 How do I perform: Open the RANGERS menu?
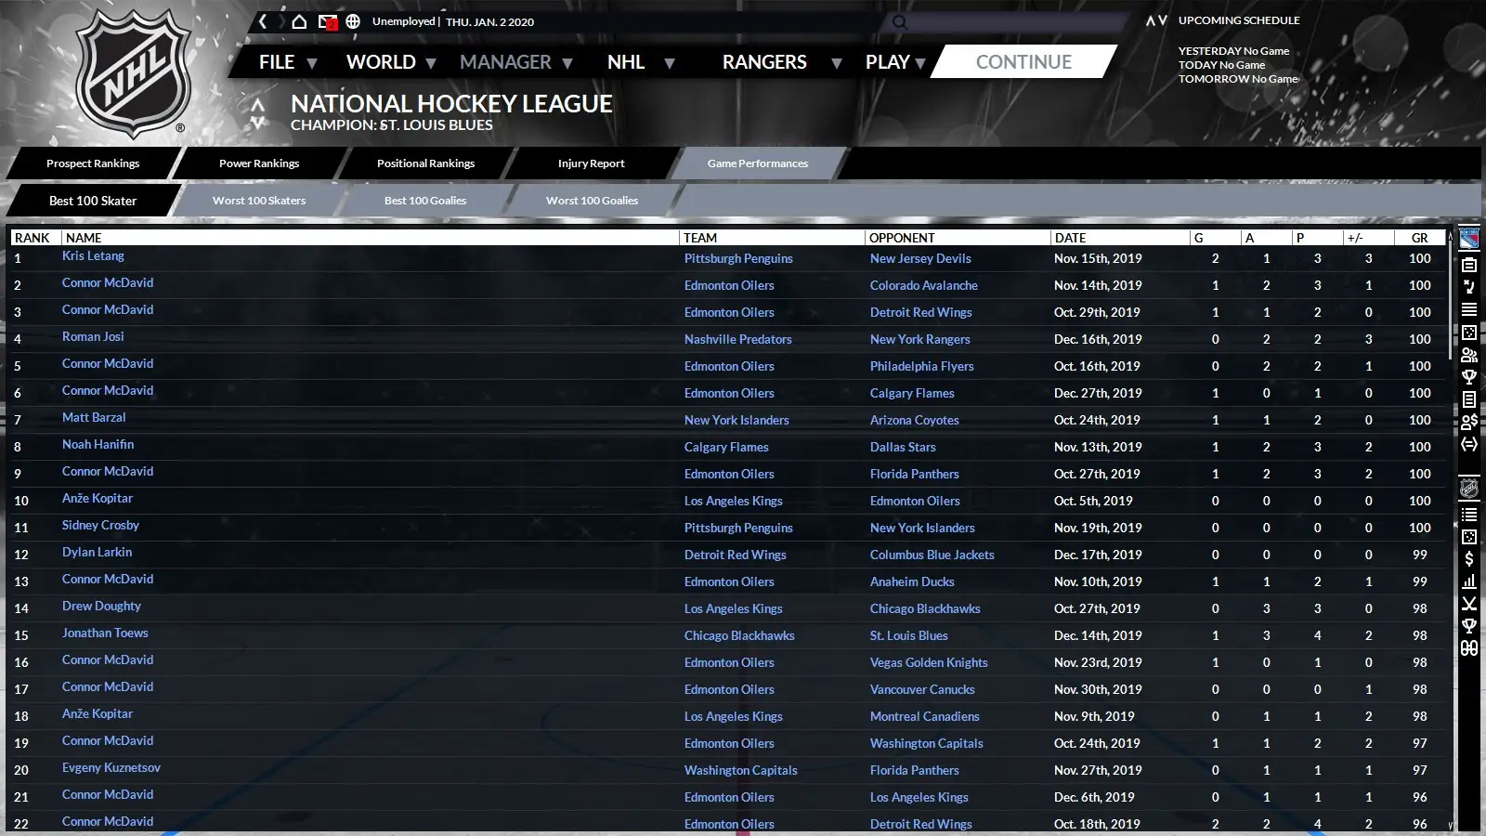[764, 62]
